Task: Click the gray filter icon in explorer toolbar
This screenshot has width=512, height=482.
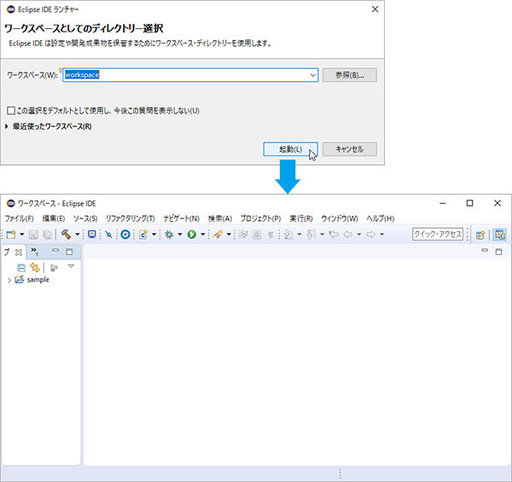Action: [54, 268]
